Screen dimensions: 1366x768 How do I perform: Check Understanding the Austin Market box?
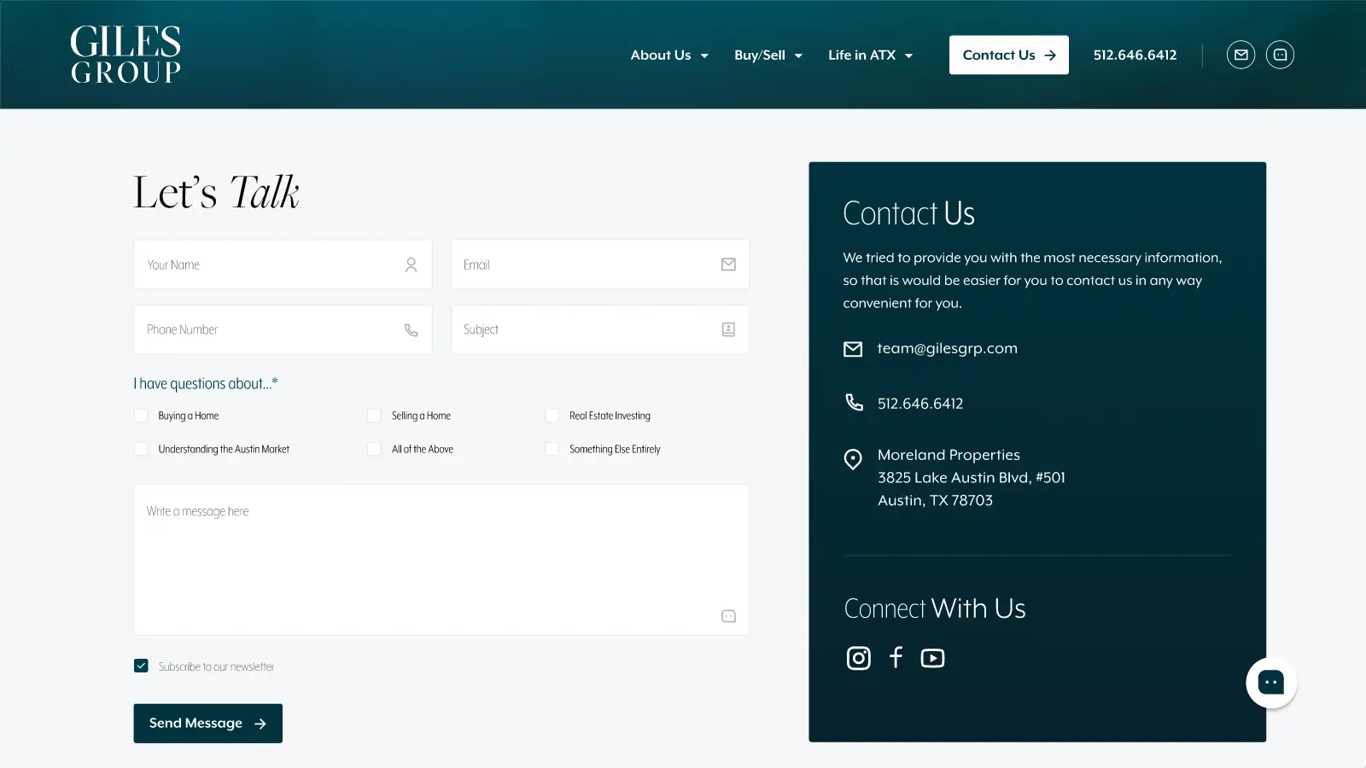141,449
